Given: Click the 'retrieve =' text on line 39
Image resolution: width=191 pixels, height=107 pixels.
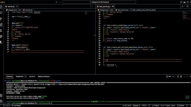Looking at the screenshot, I should (x=111, y=65).
